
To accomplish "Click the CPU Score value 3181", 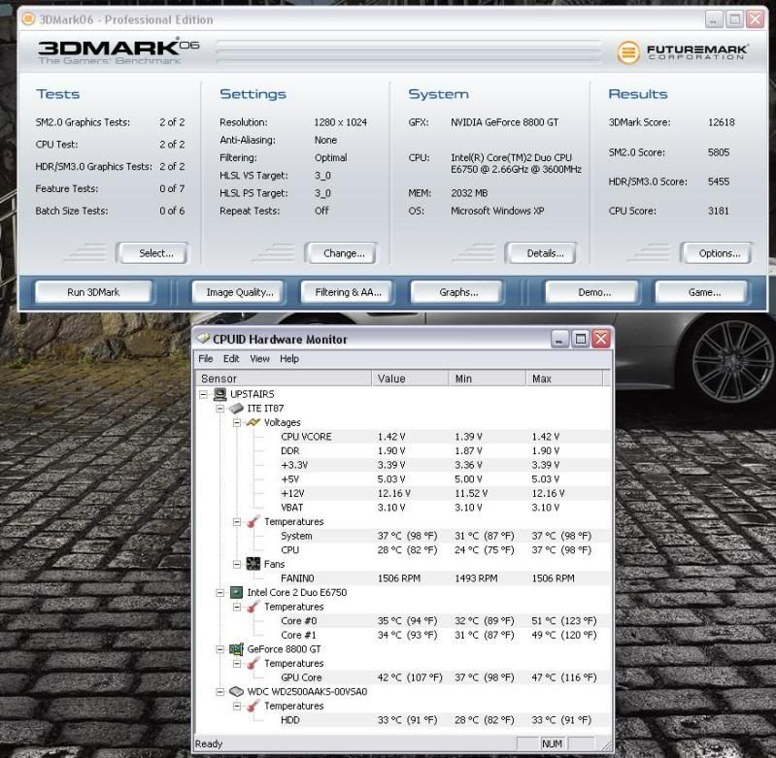I will (x=718, y=211).
